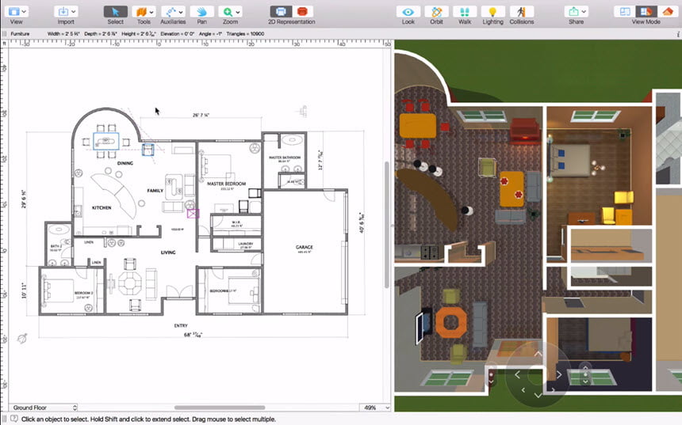
Task: Select the curved kitchen island symbol
Action: [117, 195]
